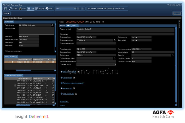The width and height of the screenshot is (185, 123).
Task: Switch to the Images view icon
Action: 39,9
